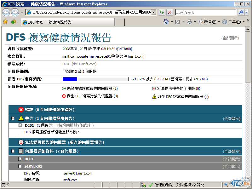Viewport: 252px width, 189px height.
Task: Open the 網頁(P) page menu
Action: pos(209,22)
